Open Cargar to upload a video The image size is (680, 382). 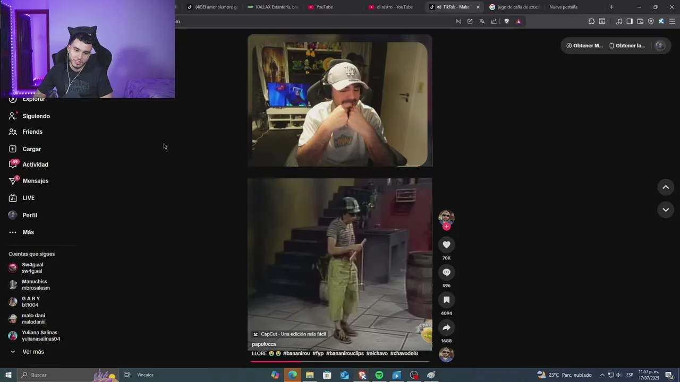[x=32, y=149]
